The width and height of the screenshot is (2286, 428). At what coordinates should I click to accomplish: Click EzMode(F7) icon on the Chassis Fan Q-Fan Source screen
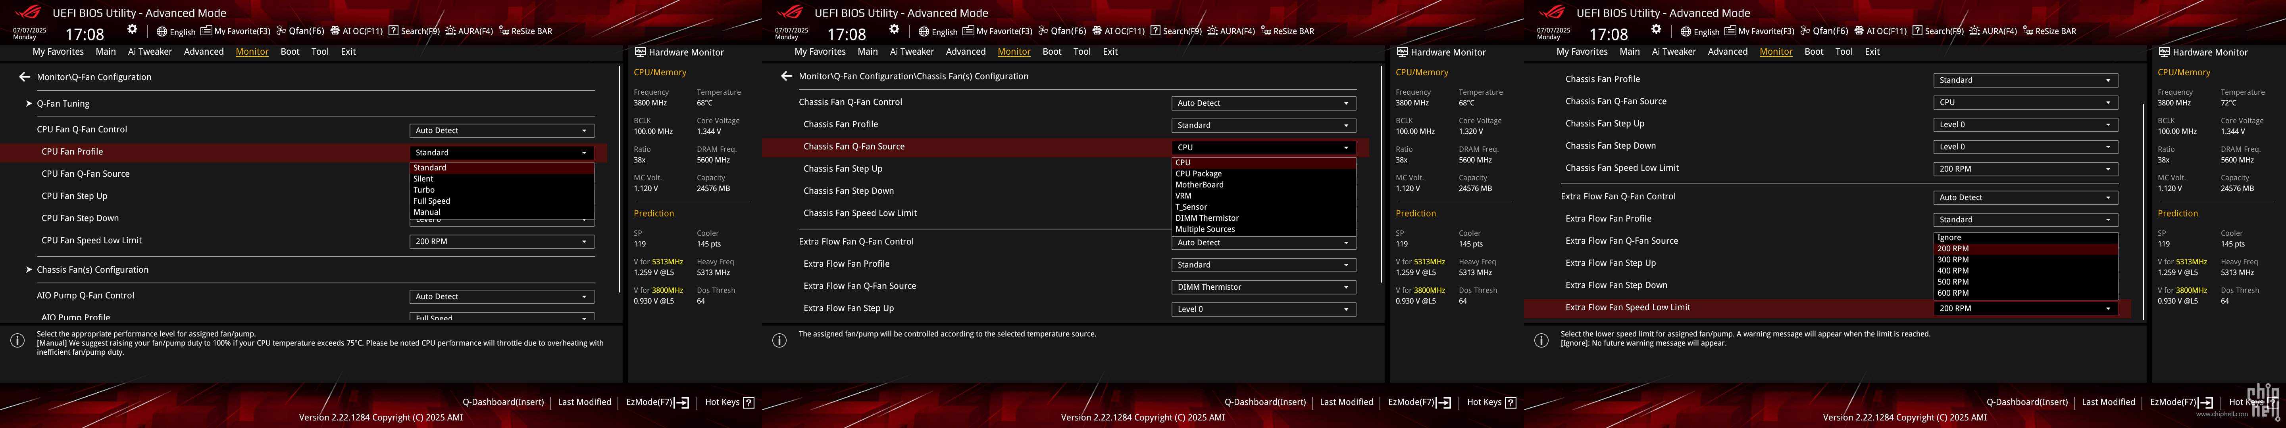coord(1444,402)
